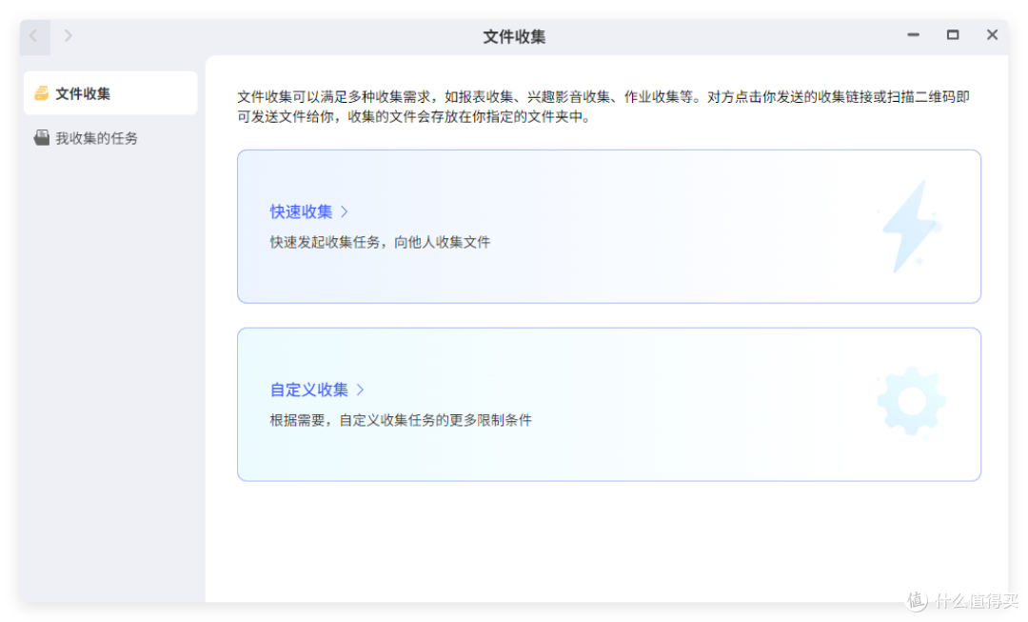The width and height of the screenshot is (1028, 622).
Task: Click the intro paragraph starting 文件收集可以满足
Action: point(603,107)
